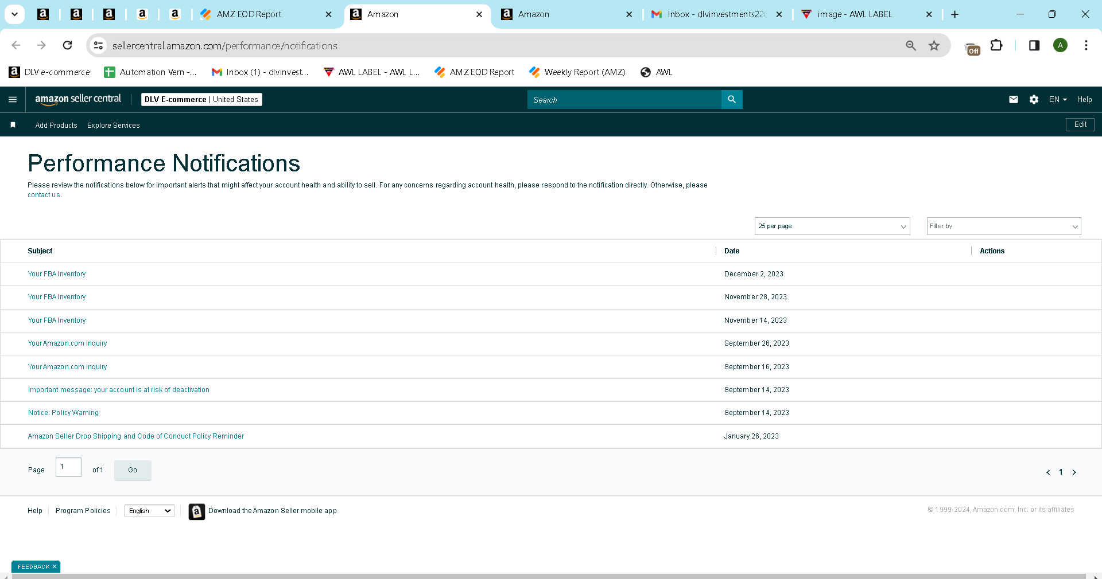1102x579 pixels.
Task: Open Your FBA Inventory notification from December 2
Action: pyautogui.click(x=57, y=274)
